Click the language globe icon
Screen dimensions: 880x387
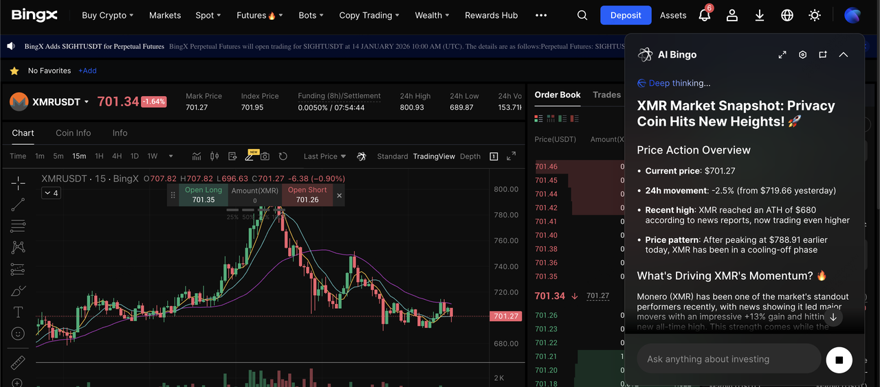tap(787, 15)
